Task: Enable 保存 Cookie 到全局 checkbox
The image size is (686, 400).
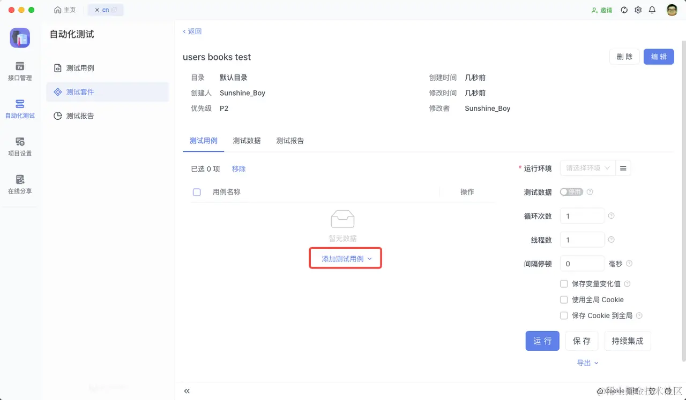Action: pyautogui.click(x=564, y=316)
